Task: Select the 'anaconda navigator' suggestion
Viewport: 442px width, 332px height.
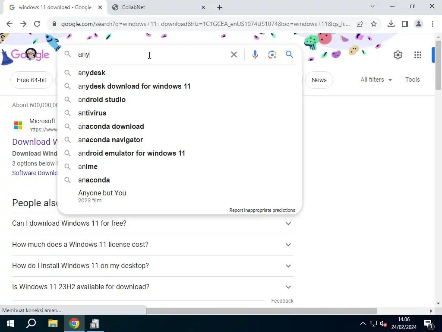Action: pos(180,140)
